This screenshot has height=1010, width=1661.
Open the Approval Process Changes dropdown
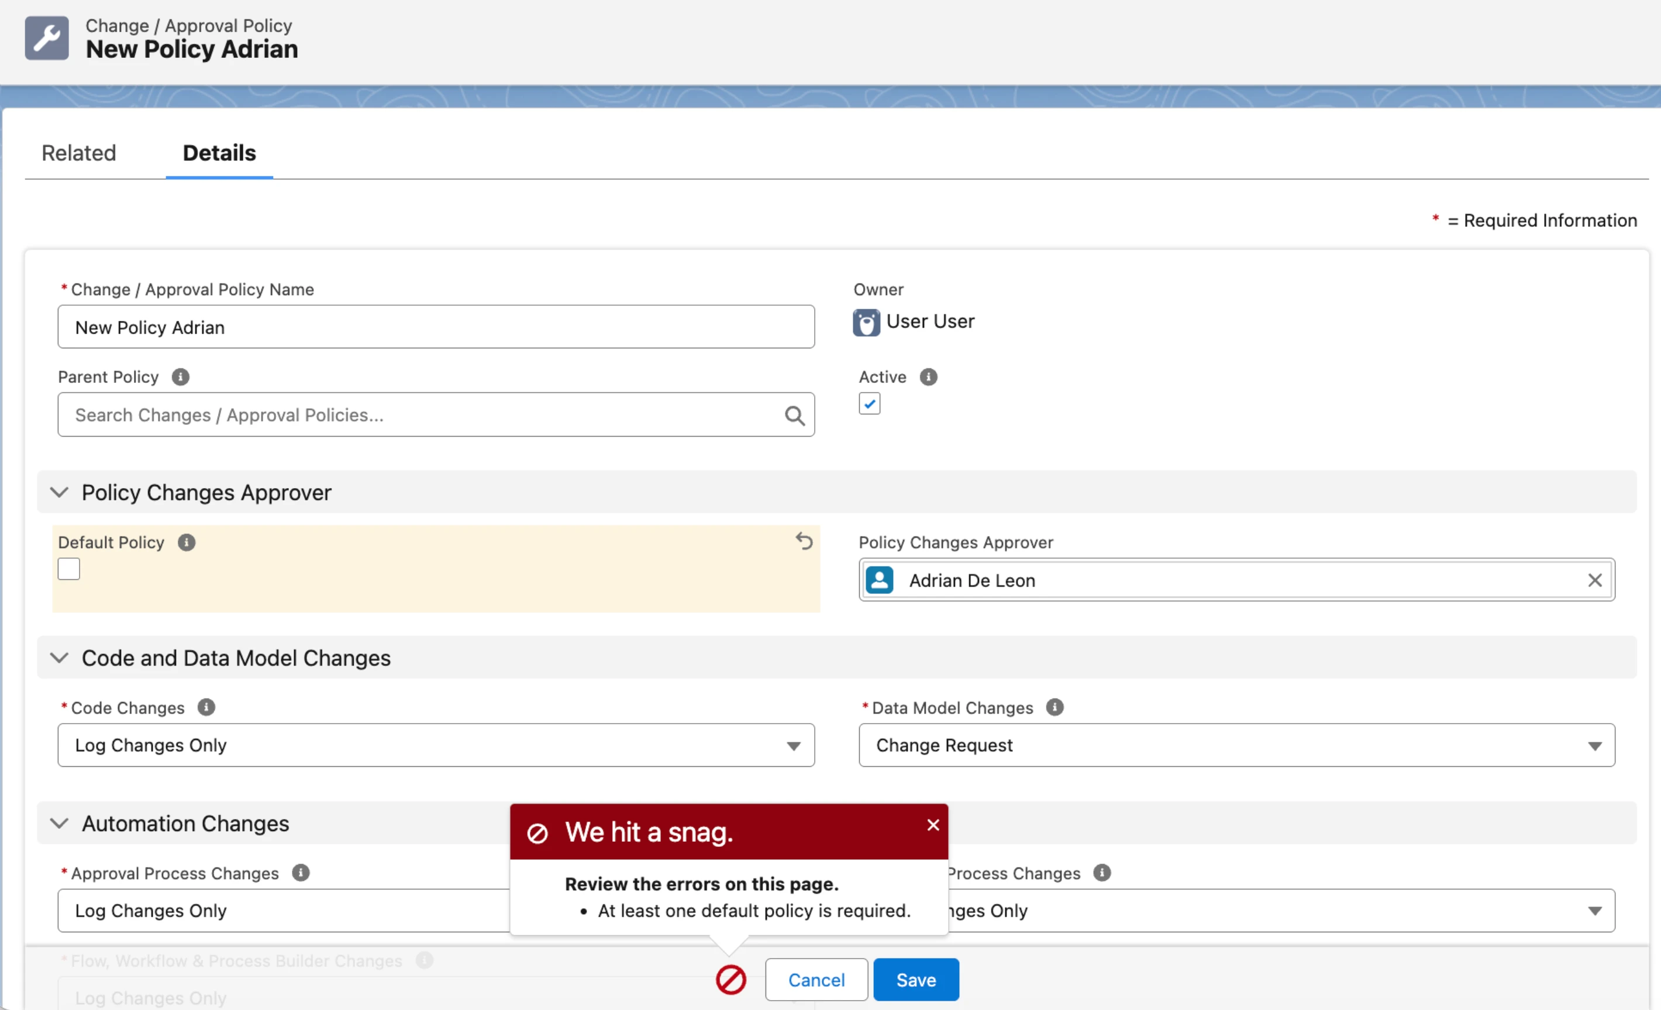284,911
